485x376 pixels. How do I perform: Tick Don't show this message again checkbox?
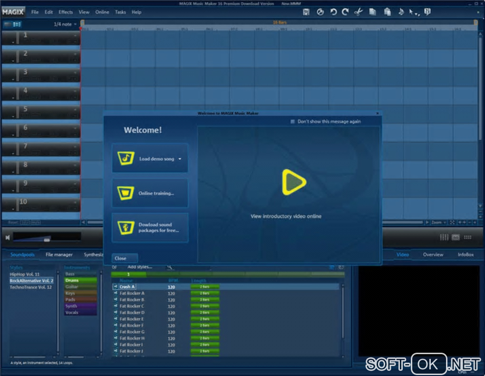(x=292, y=122)
